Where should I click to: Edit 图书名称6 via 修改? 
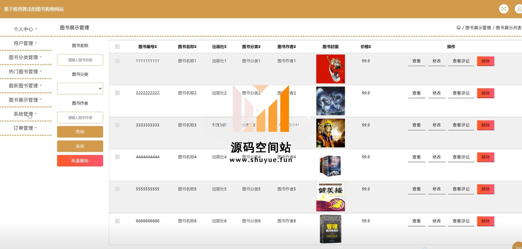tap(437, 221)
